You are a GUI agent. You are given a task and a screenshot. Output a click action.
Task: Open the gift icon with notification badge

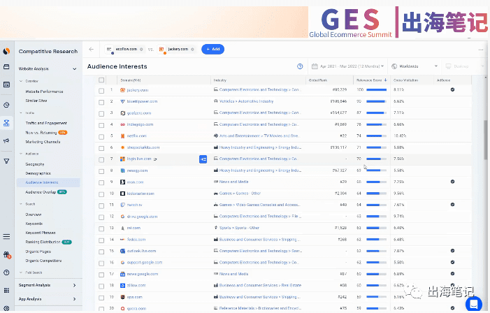(7, 255)
